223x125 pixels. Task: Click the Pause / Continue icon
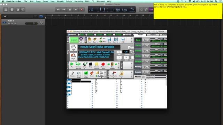point(97,65)
